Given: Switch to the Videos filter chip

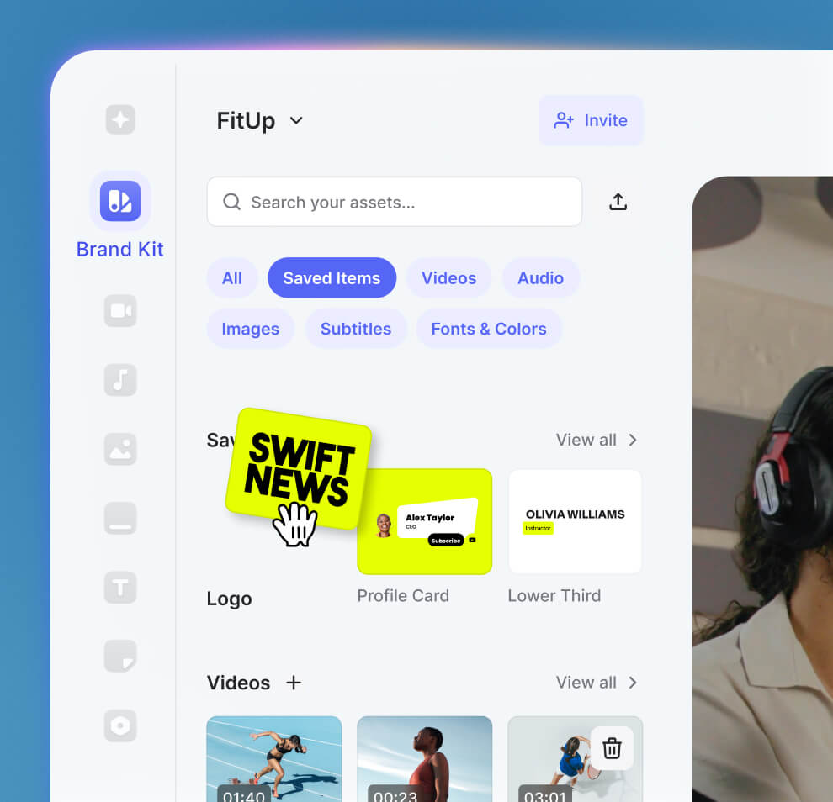Looking at the screenshot, I should (x=449, y=278).
